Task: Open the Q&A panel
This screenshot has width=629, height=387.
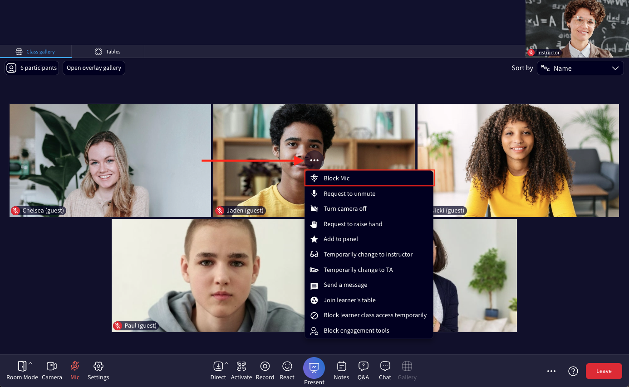Action: tap(363, 370)
